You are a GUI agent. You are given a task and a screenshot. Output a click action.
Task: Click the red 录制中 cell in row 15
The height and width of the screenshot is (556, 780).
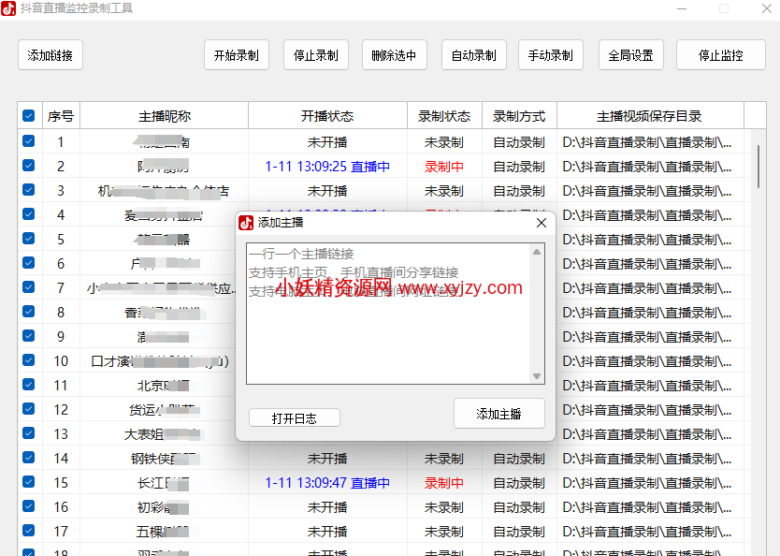(444, 483)
